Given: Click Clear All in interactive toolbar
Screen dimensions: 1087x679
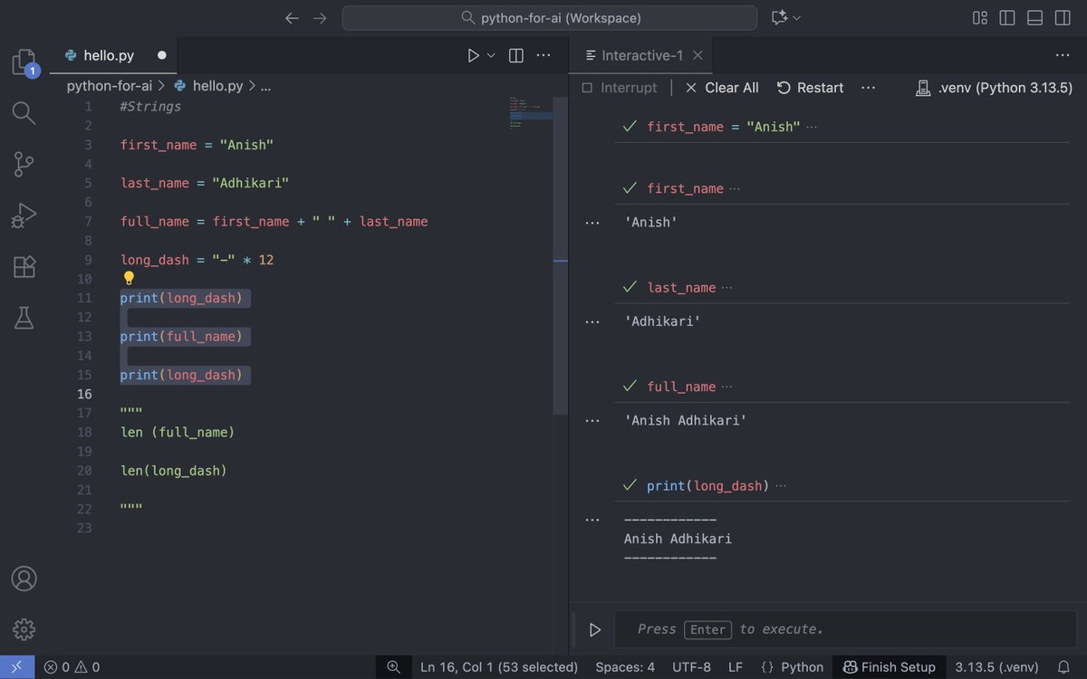Looking at the screenshot, I should point(722,88).
